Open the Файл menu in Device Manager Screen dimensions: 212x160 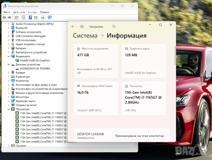[7, 12]
